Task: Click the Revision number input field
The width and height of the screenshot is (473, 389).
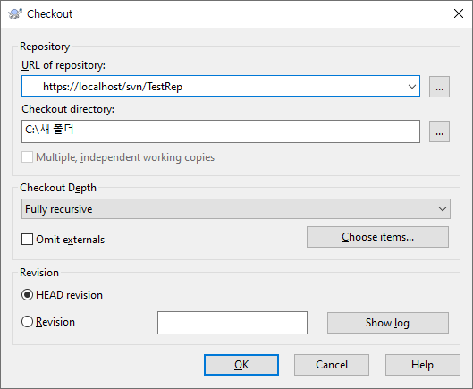Action: [232, 323]
